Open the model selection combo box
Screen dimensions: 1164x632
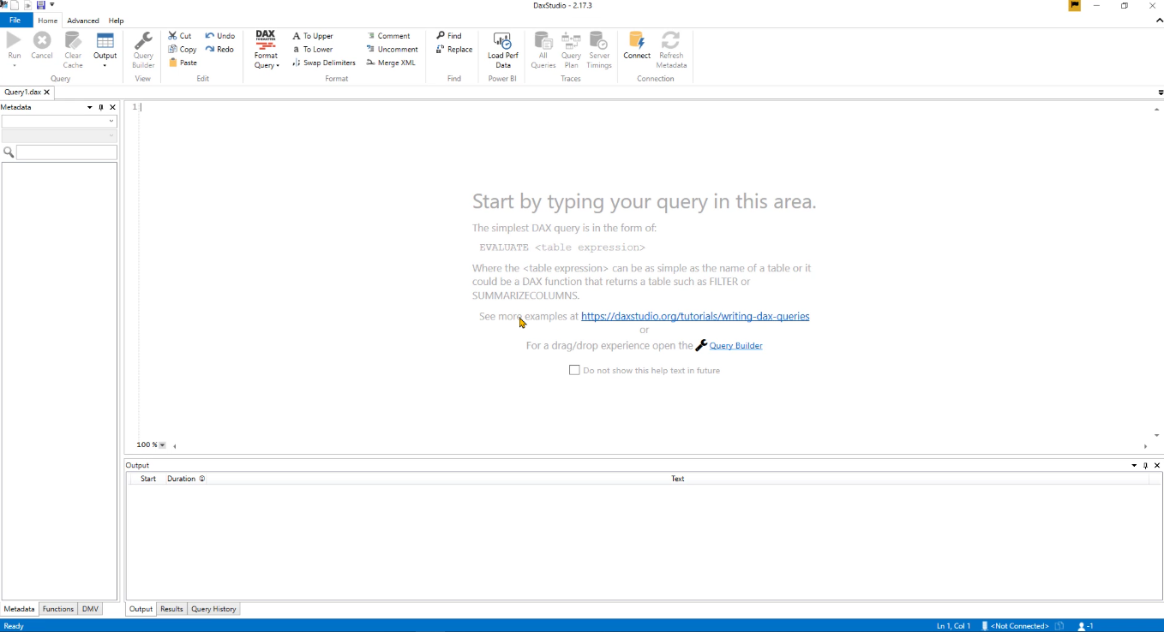click(59, 122)
